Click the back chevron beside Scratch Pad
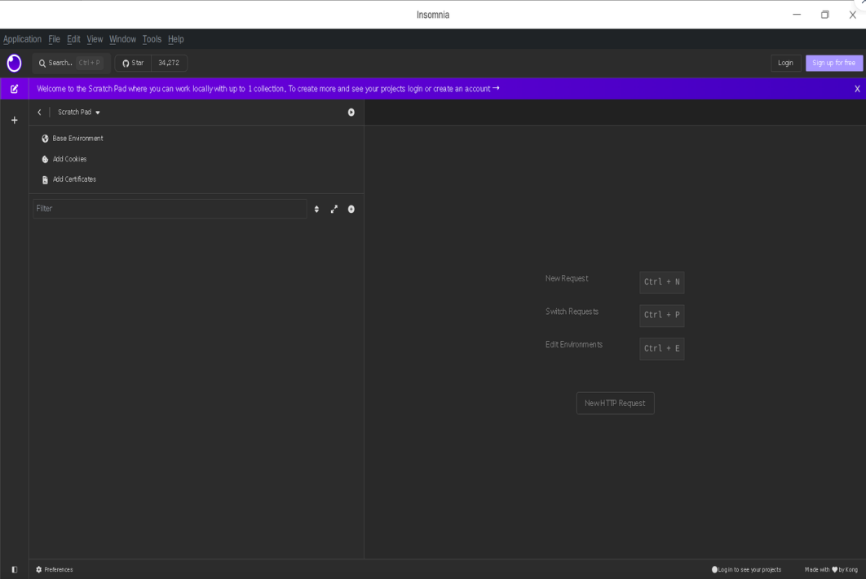The width and height of the screenshot is (866, 579). click(x=39, y=113)
